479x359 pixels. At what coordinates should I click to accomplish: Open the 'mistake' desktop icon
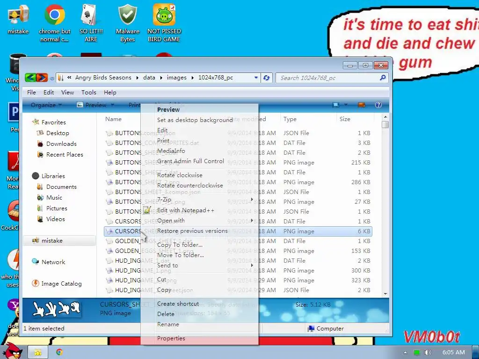(18, 19)
